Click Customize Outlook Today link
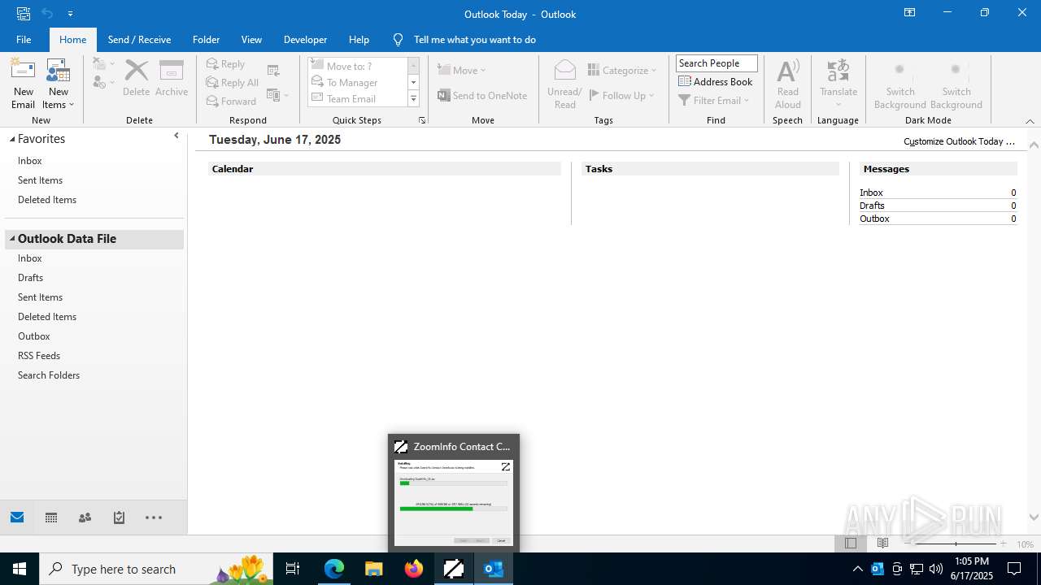This screenshot has width=1041, height=585. (x=959, y=141)
